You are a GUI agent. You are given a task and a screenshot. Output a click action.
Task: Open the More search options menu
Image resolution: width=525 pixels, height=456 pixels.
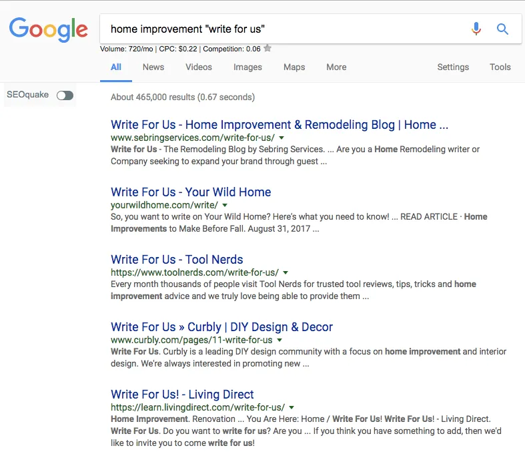click(x=336, y=67)
